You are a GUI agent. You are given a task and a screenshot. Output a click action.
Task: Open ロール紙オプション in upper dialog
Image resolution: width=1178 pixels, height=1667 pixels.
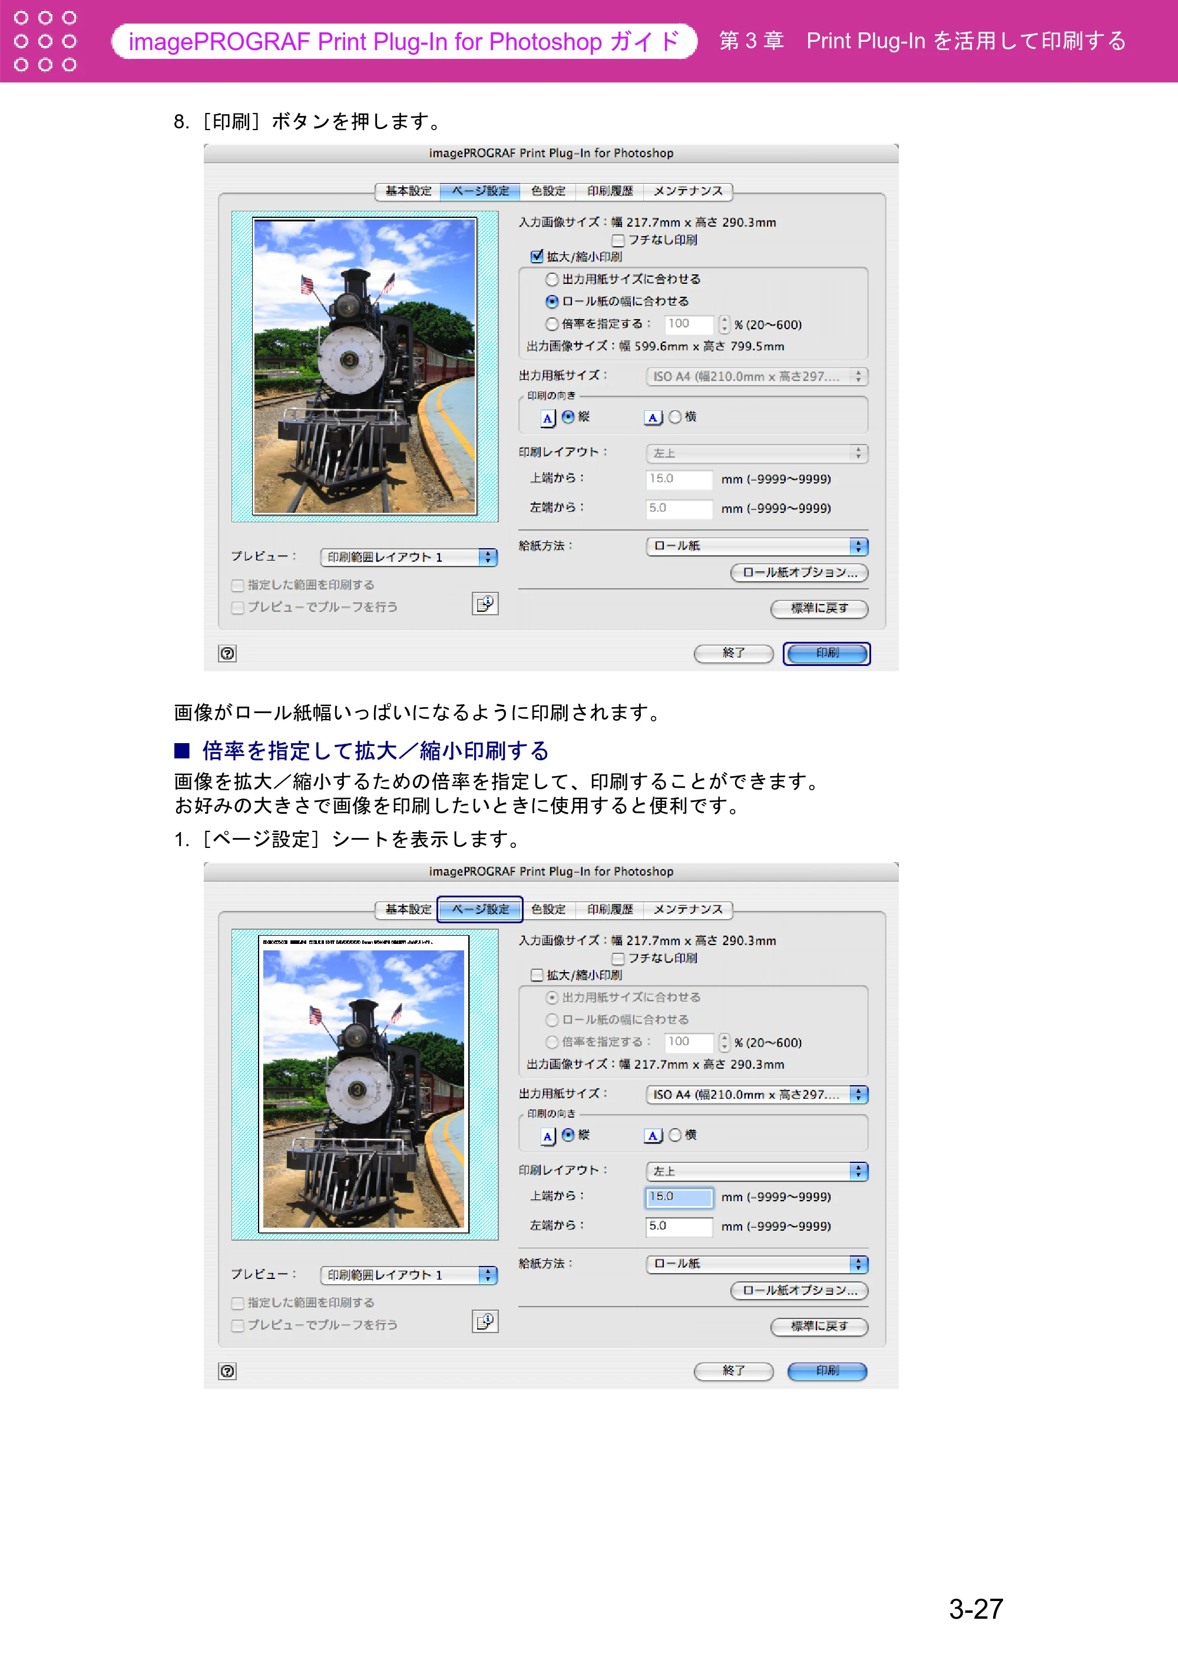coord(800,573)
